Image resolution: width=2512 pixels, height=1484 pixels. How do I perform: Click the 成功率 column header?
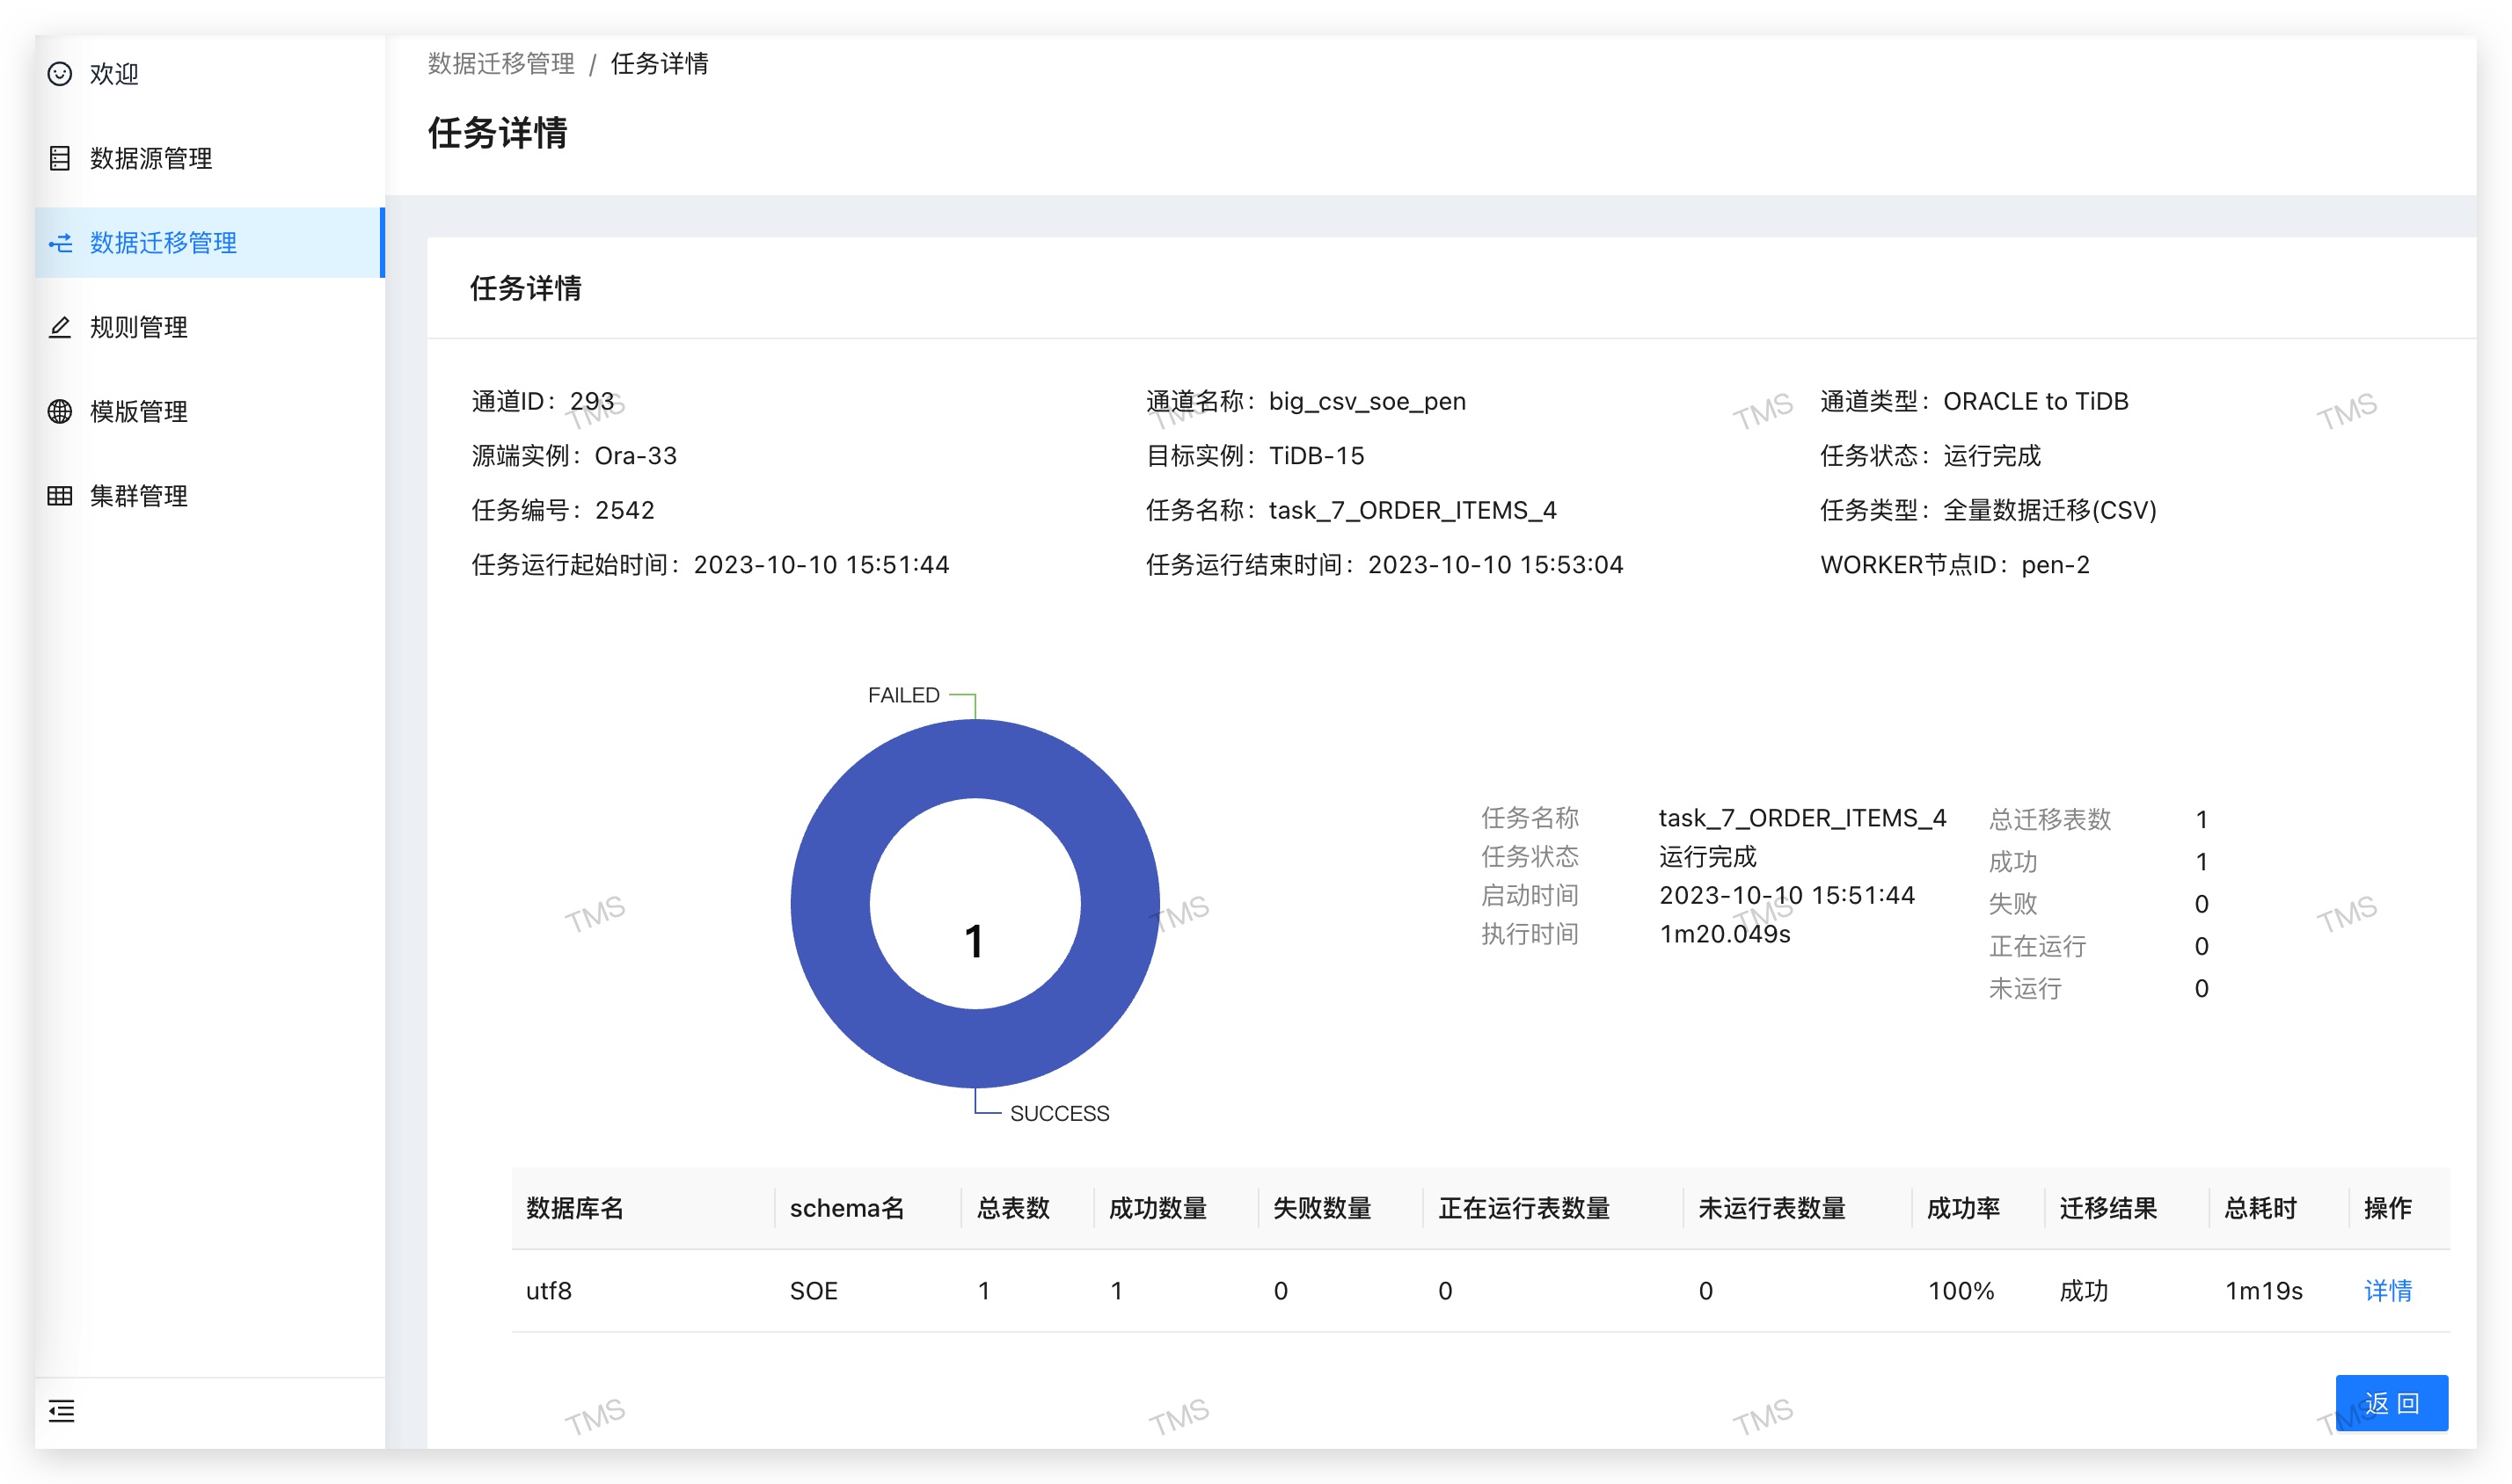tap(1964, 1208)
